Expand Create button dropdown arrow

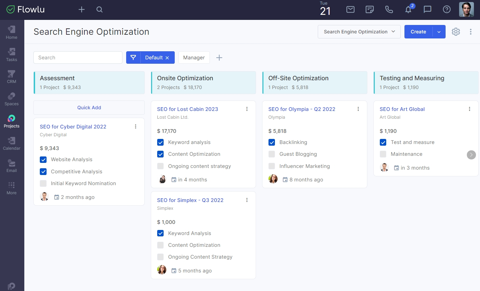(439, 32)
